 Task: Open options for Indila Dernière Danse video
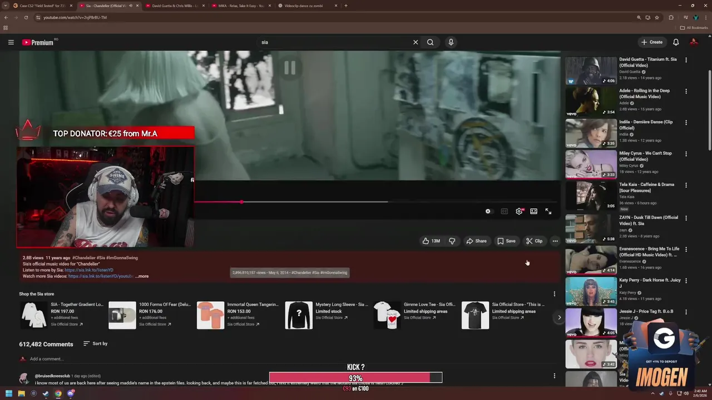[x=686, y=123]
